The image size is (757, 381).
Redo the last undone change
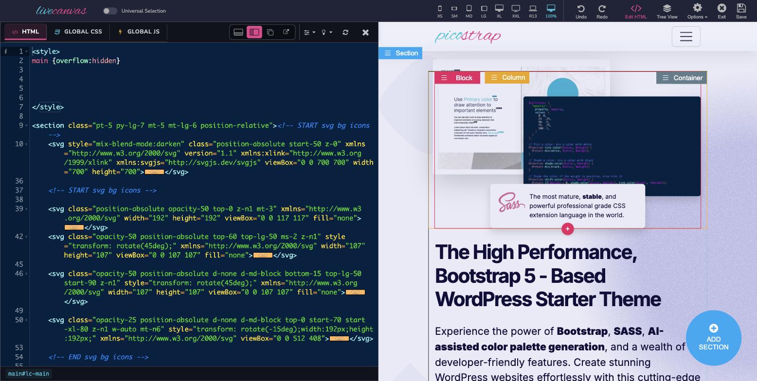point(602,11)
